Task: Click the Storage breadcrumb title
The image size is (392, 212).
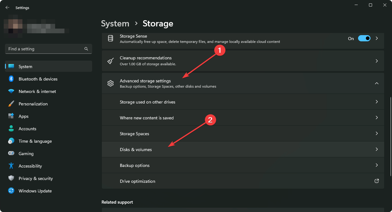Action: pos(158,24)
